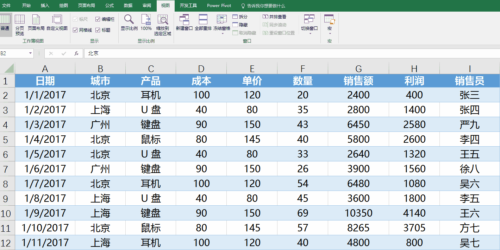Click the 并排查看 view side by side button

point(274,17)
